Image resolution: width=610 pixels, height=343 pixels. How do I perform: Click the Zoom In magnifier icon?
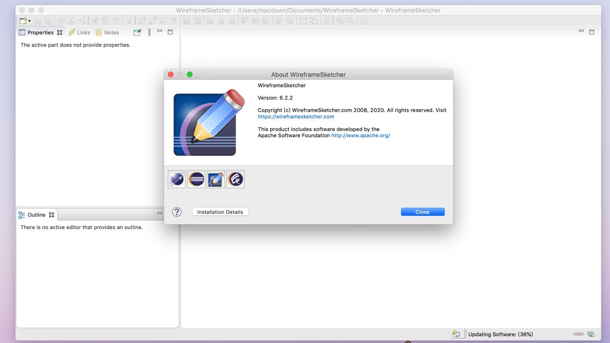[339, 20]
